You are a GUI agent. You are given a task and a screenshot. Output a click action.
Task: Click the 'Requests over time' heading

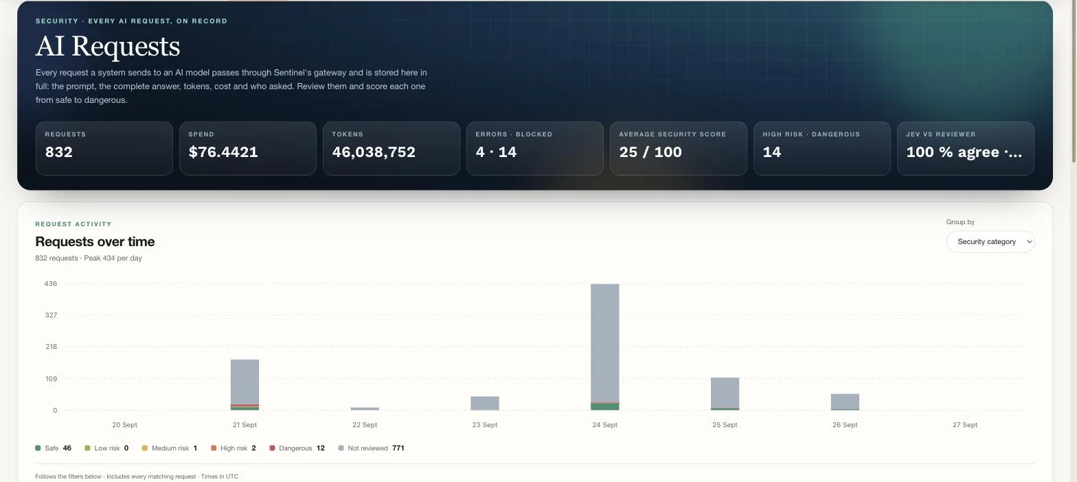point(95,241)
